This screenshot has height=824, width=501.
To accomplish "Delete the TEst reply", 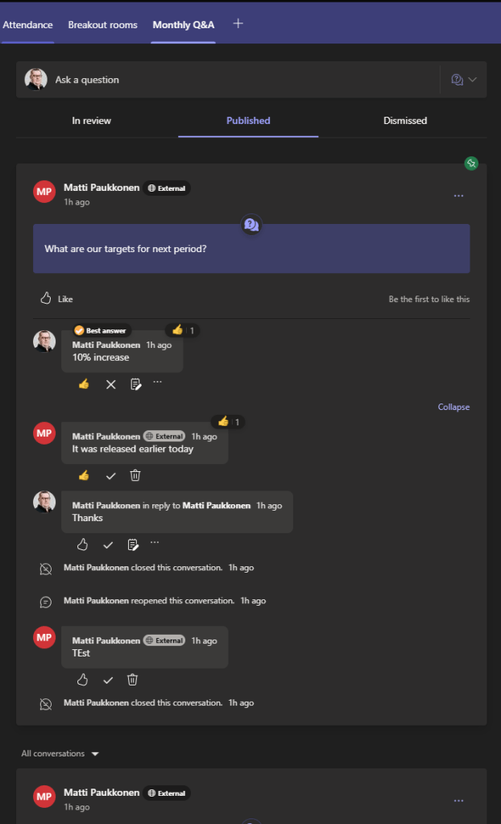I will (x=133, y=680).
